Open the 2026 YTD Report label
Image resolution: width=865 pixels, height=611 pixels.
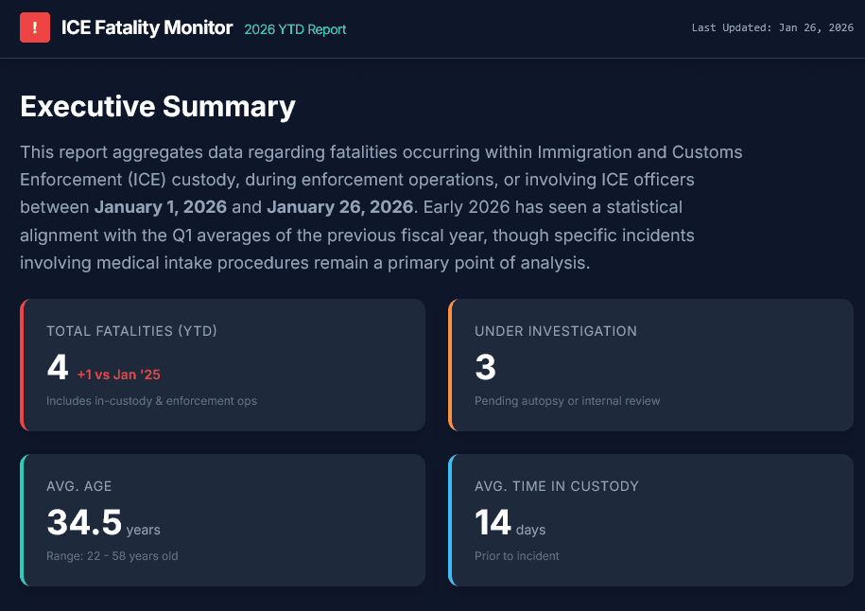295,29
